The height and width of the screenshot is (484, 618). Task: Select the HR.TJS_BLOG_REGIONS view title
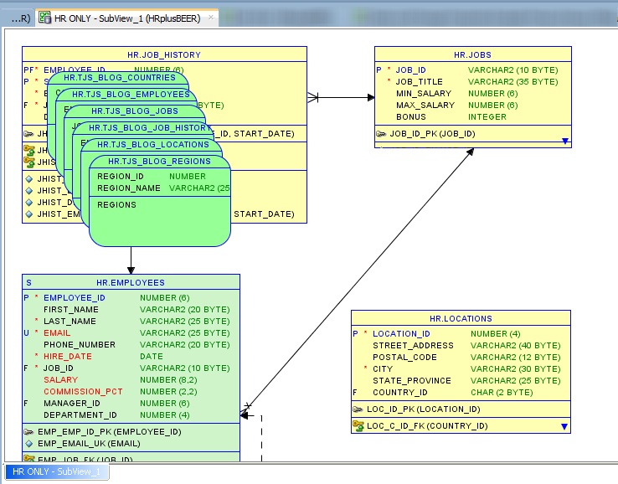click(159, 162)
